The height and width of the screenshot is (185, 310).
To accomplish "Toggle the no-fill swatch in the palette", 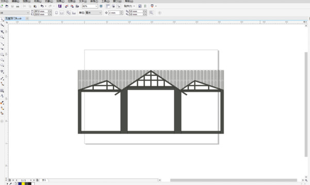I will pos(17,183).
